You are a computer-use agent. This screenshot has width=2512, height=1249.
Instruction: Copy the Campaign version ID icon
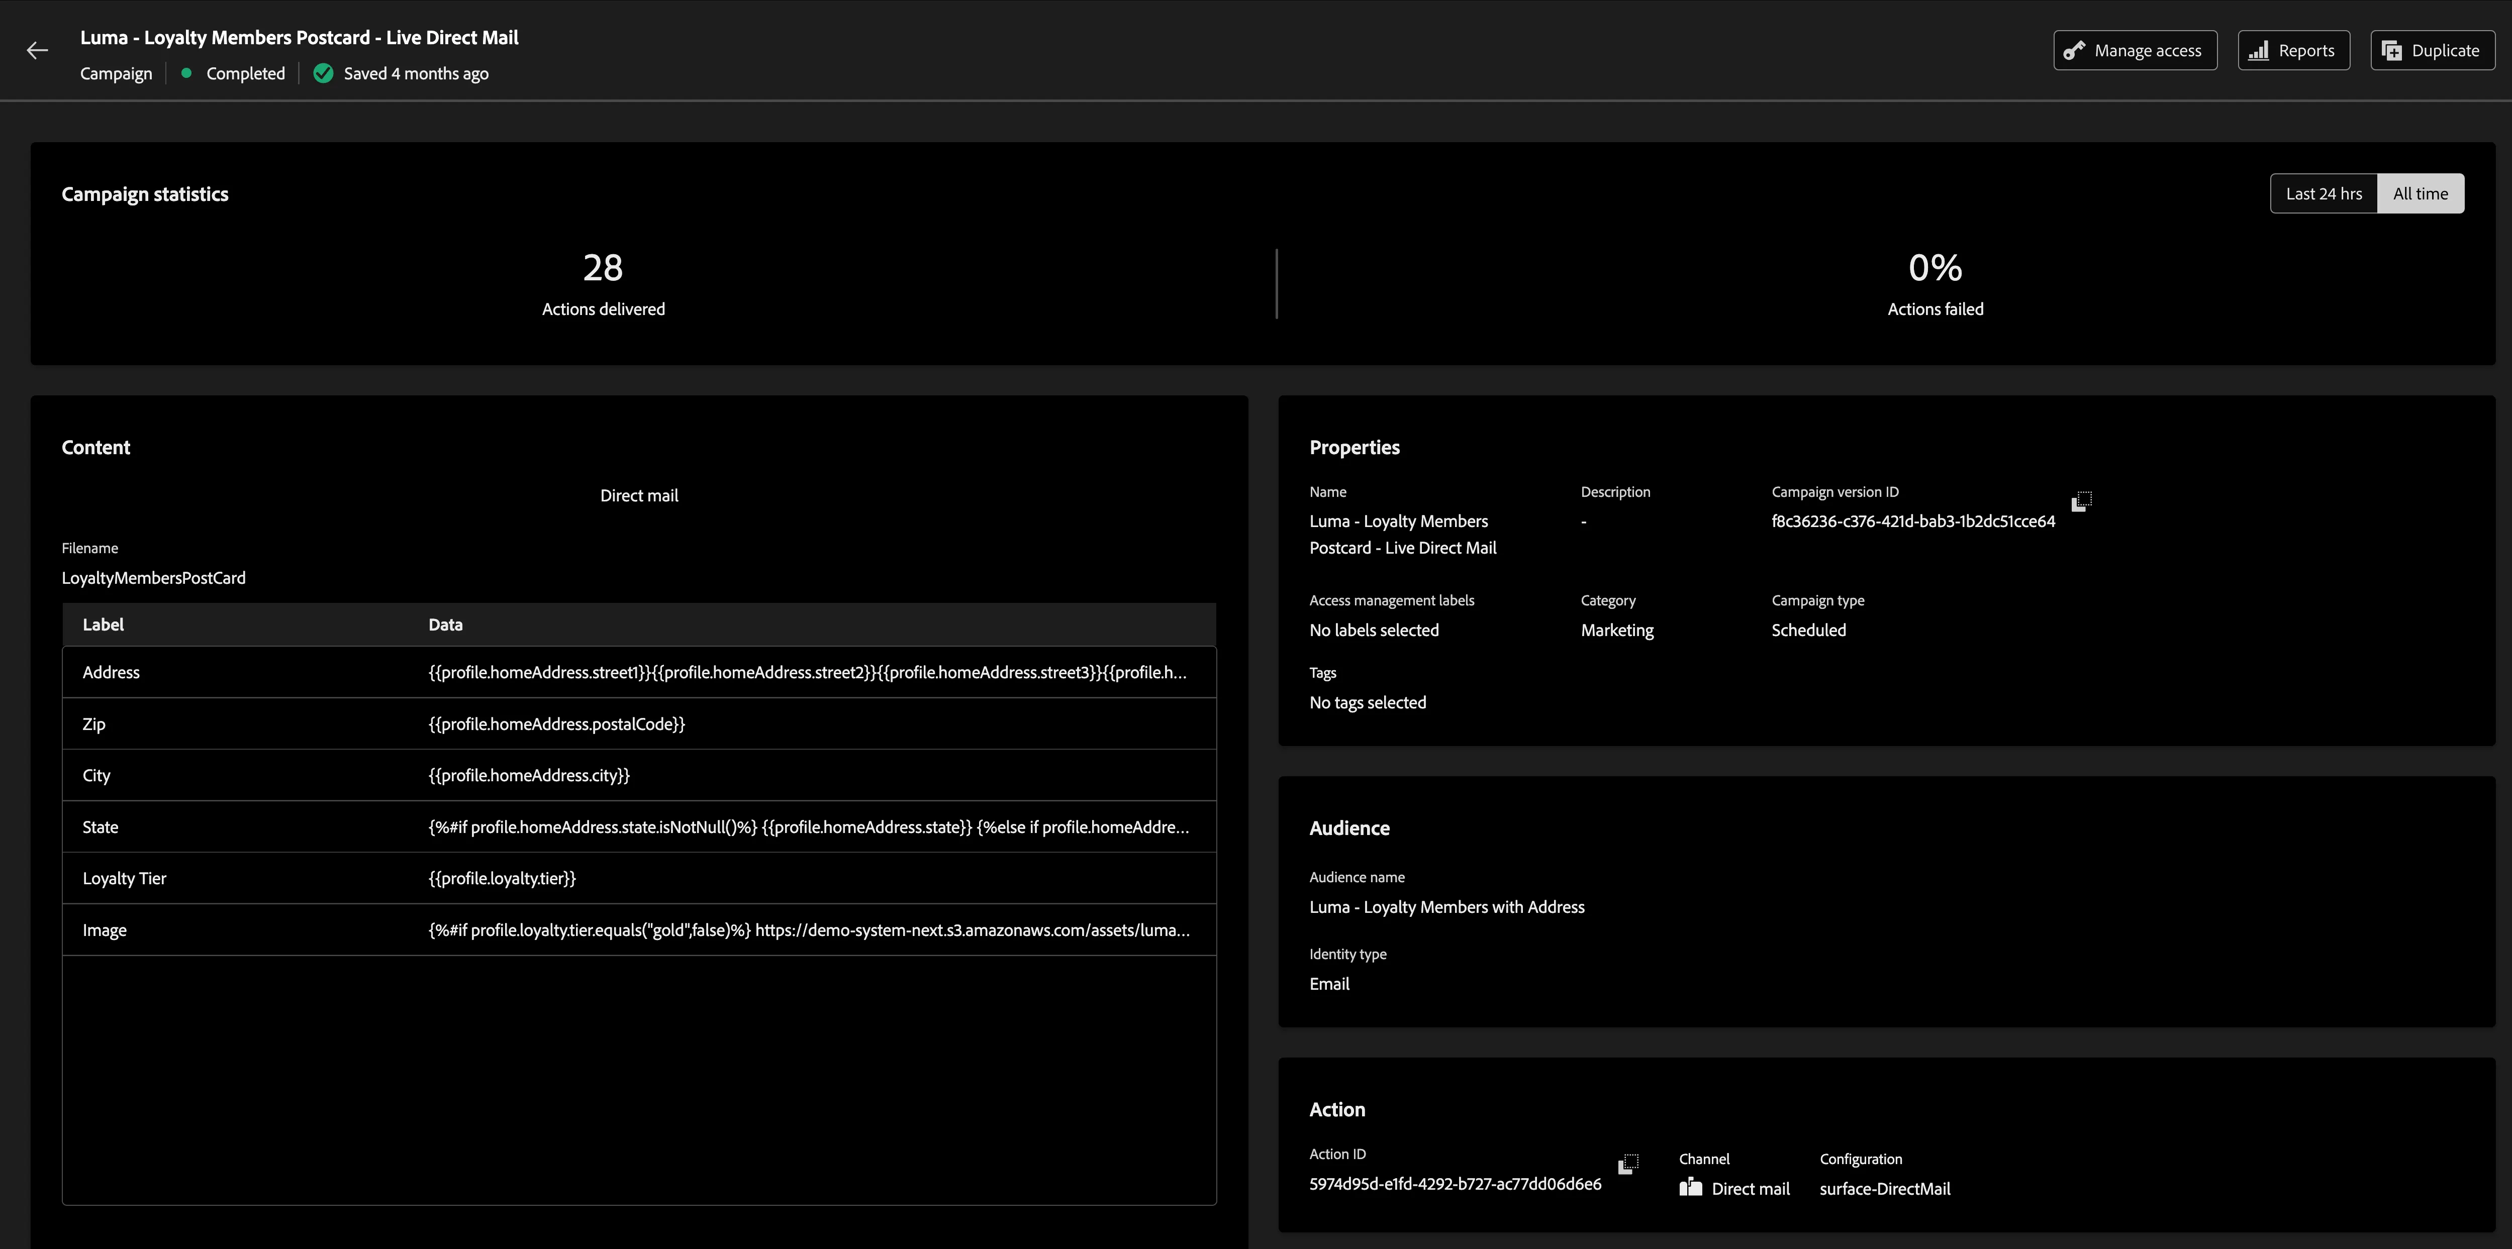click(x=2081, y=501)
